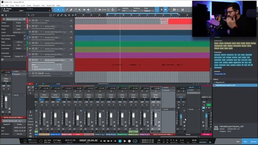The width and height of the screenshot is (258, 145).
Task: Switch to the Edit view tab
Action: point(238,141)
